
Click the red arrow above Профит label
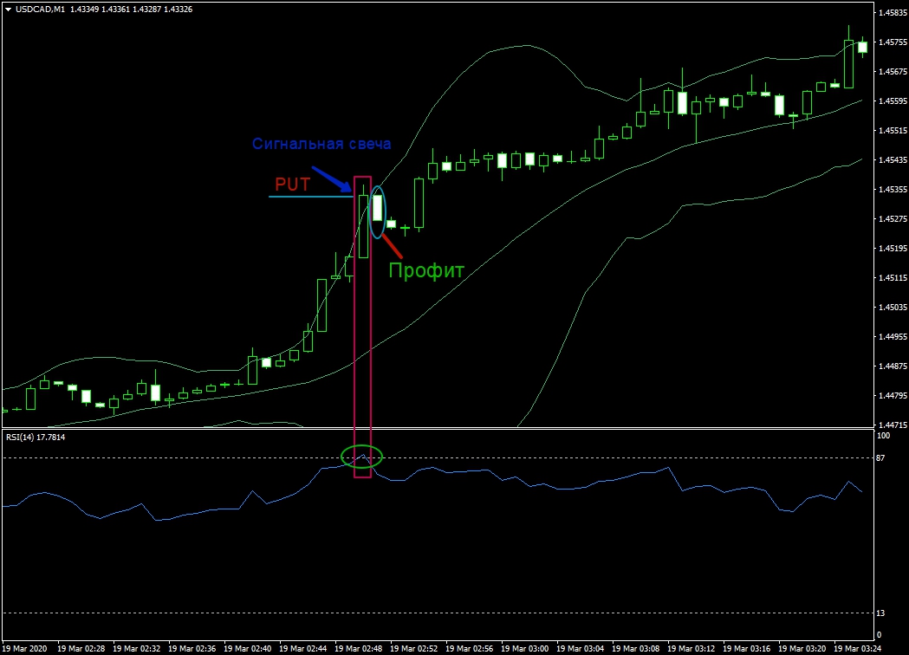tap(392, 245)
